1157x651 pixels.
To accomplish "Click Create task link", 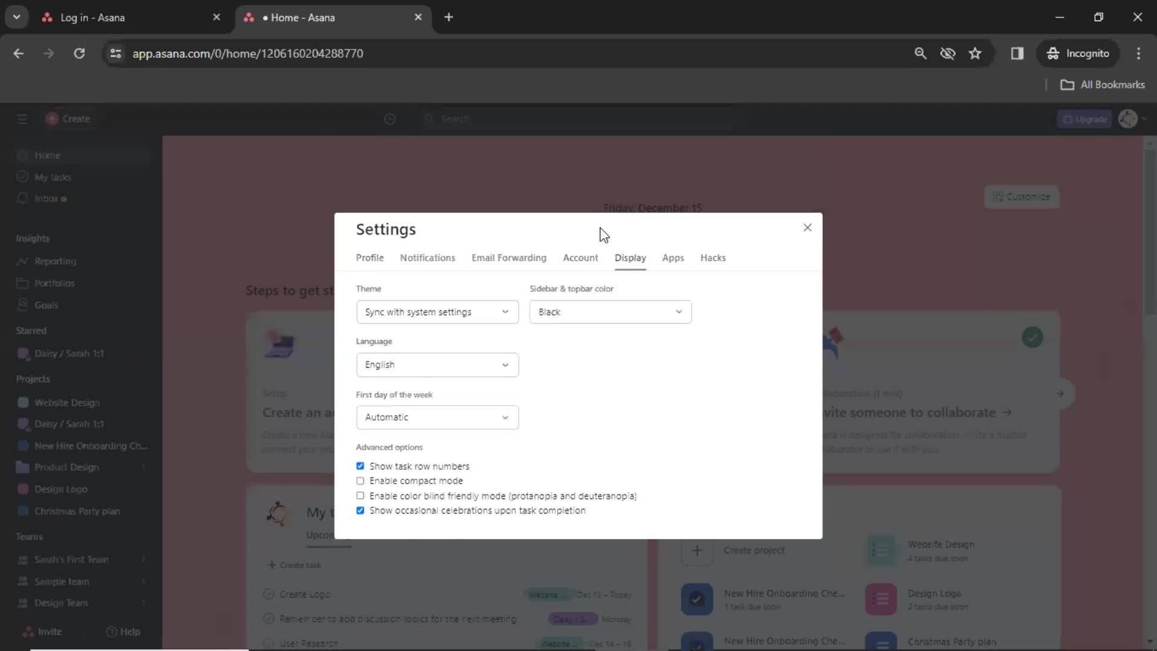I will 295,565.
